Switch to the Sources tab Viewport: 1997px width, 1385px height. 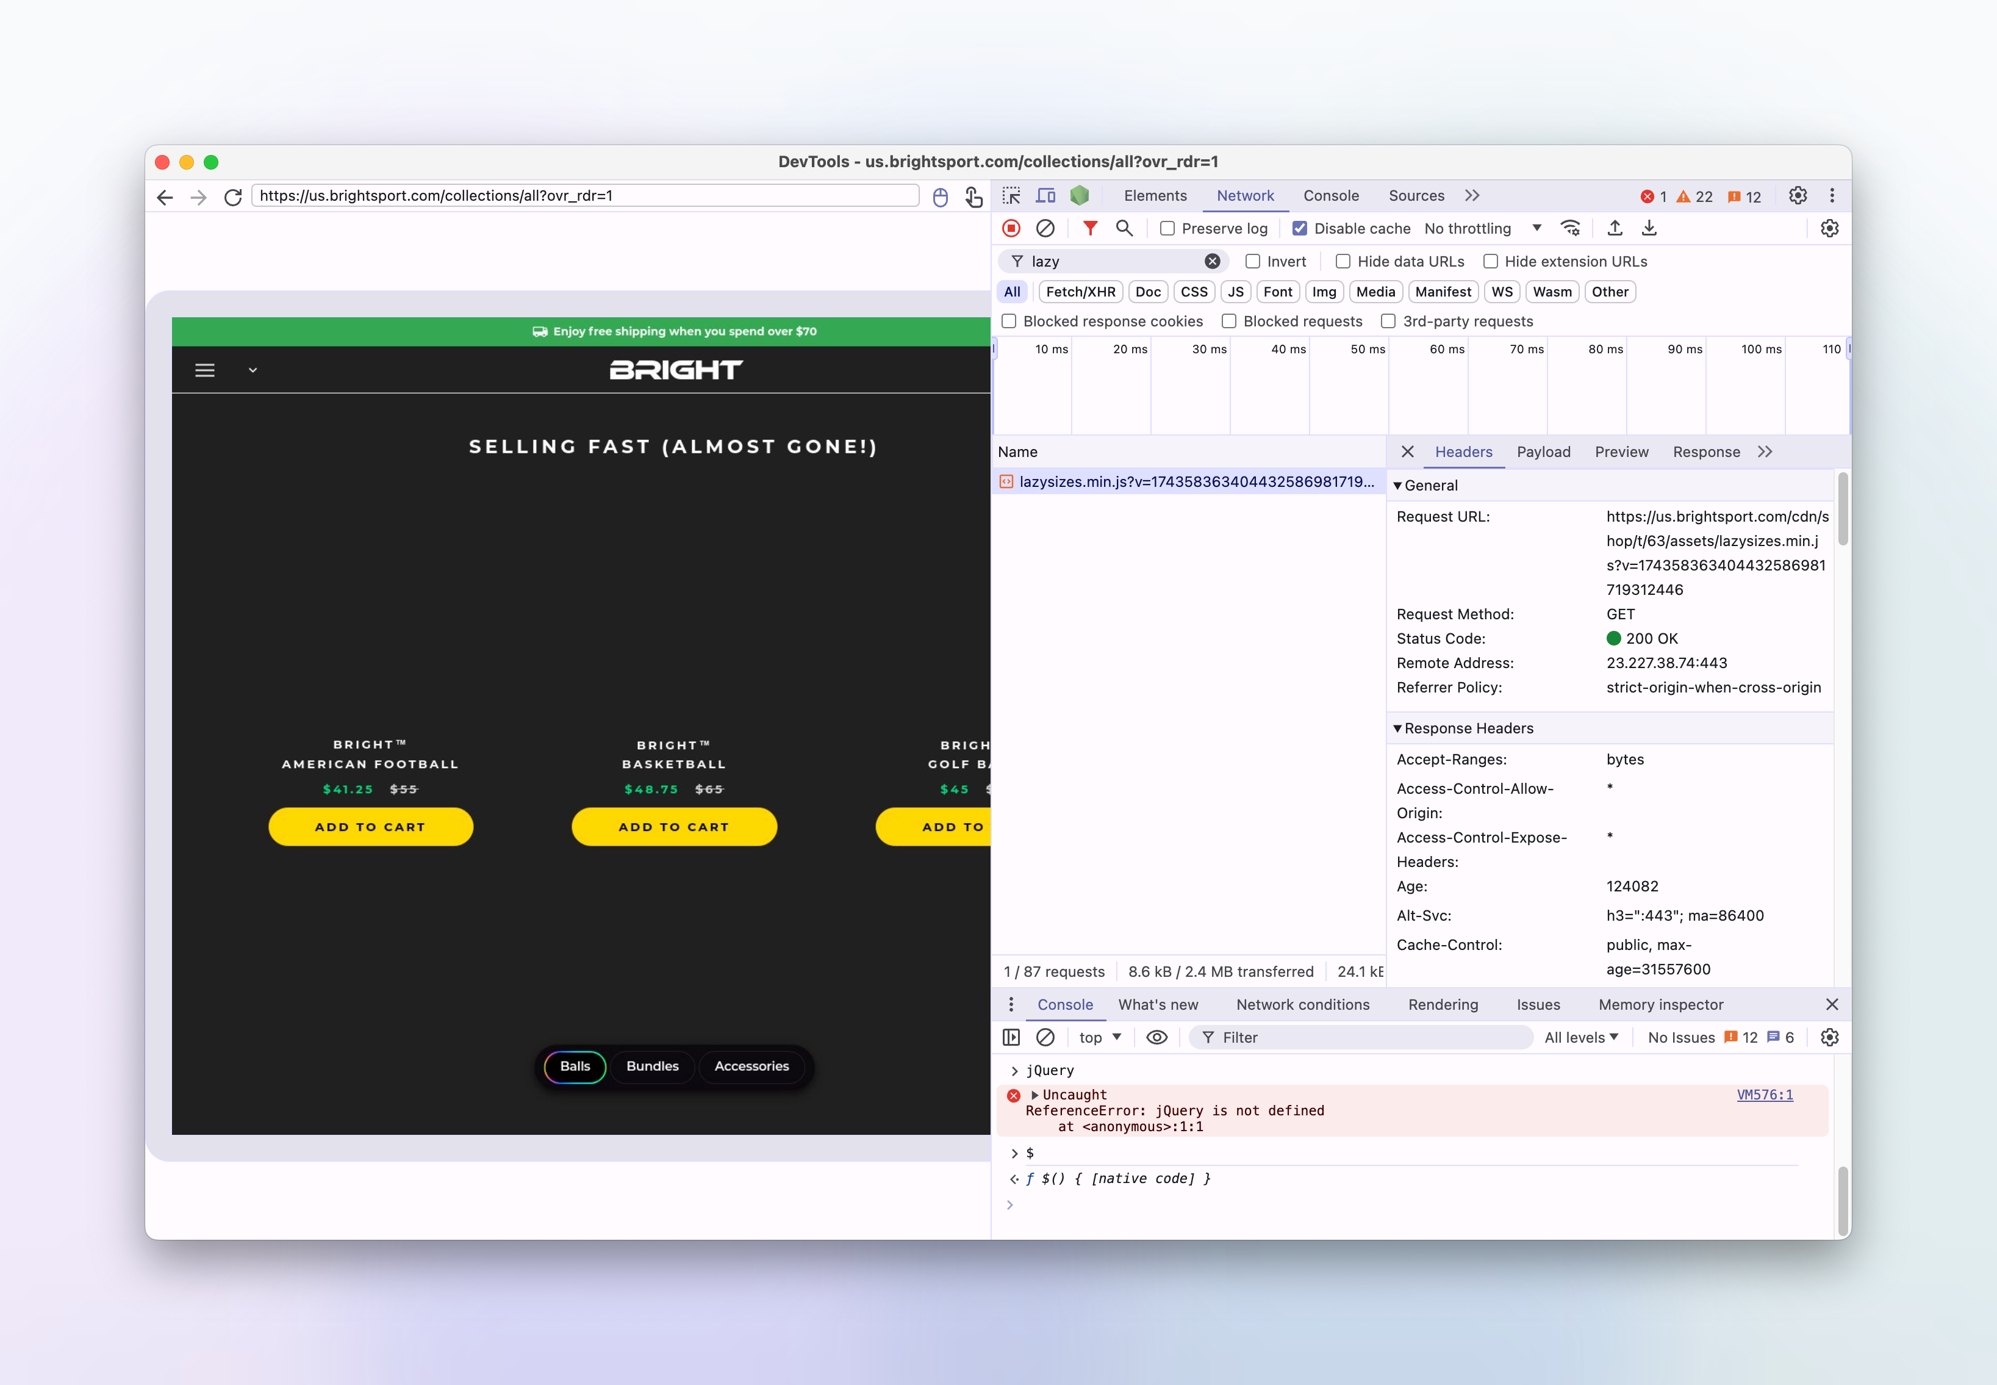tap(1416, 195)
